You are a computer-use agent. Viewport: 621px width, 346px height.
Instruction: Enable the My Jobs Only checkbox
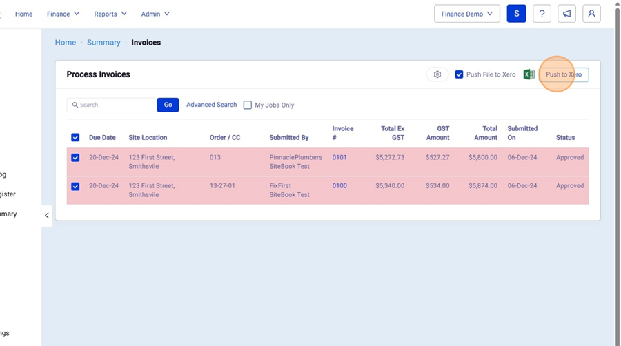click(248, 105)
